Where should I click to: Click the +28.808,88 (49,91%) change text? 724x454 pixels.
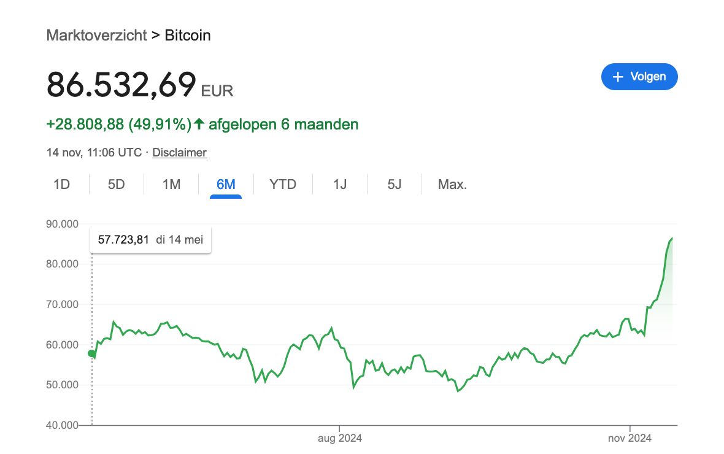tap(119, 125)
